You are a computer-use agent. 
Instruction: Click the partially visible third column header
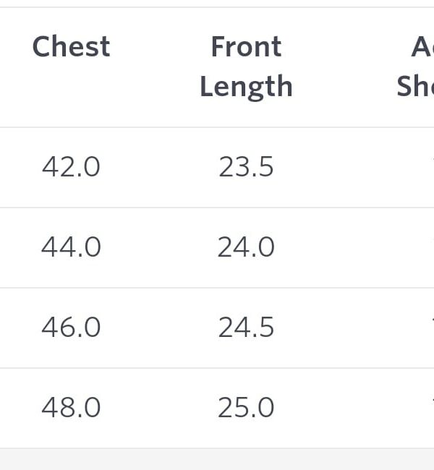[415, 67]
